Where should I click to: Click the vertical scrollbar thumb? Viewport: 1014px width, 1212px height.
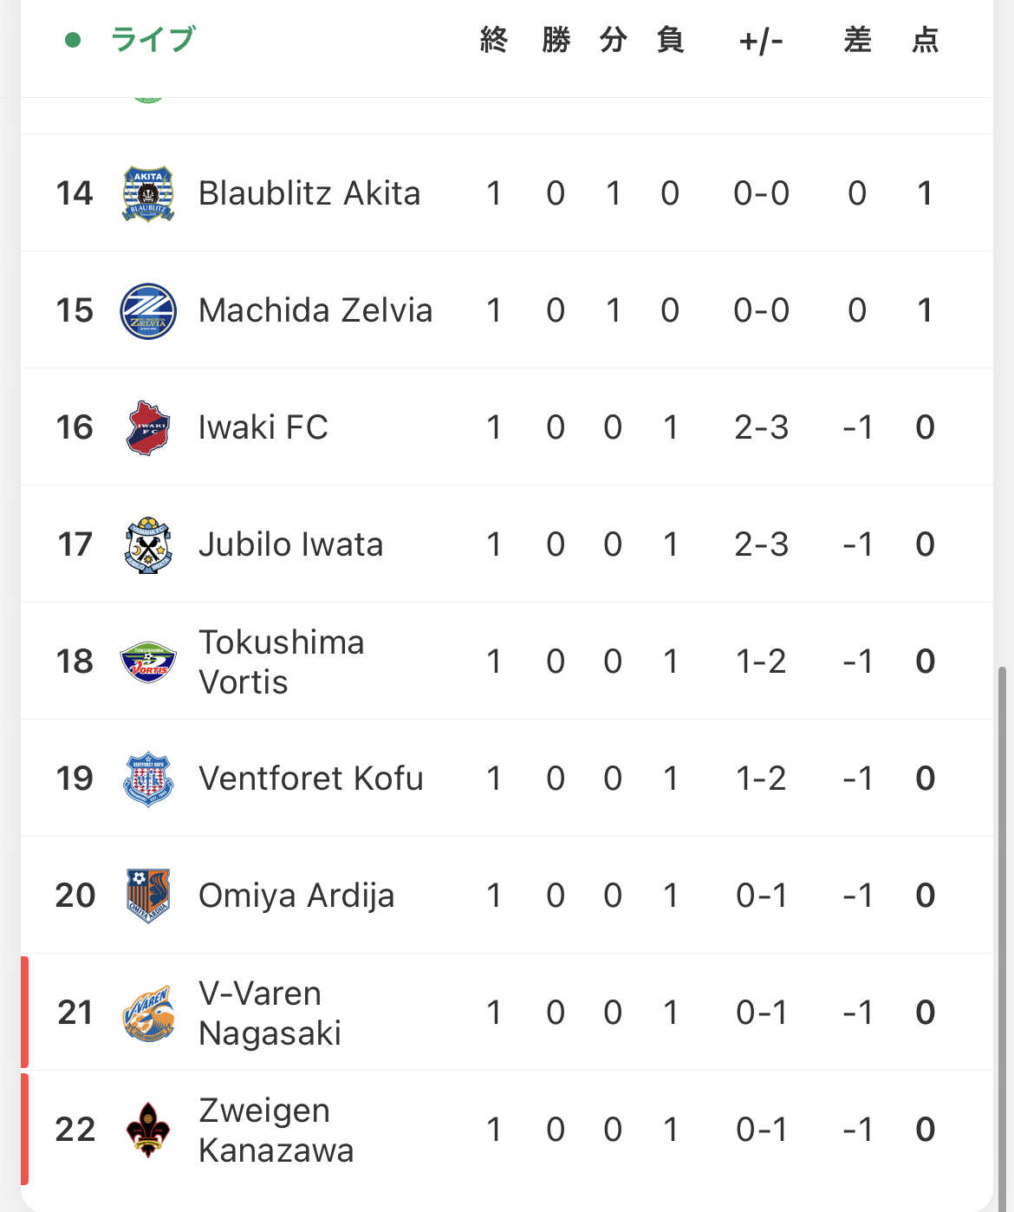tap(1003, 936)
